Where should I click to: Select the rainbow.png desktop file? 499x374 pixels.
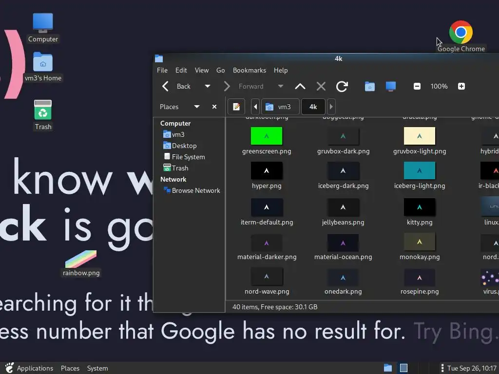click(x=81, y=263)
